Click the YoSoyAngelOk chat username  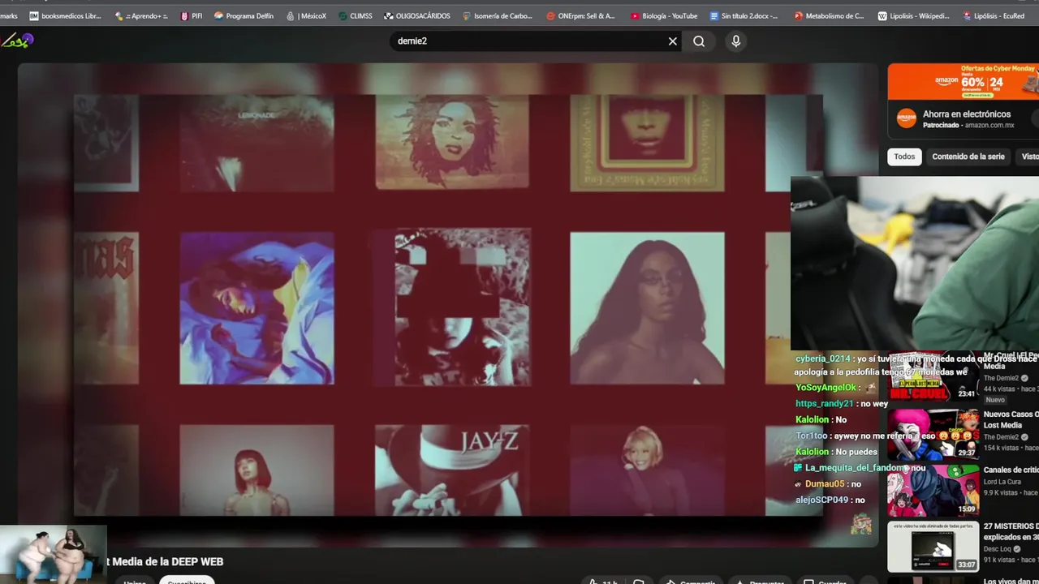tap(826, 387)
